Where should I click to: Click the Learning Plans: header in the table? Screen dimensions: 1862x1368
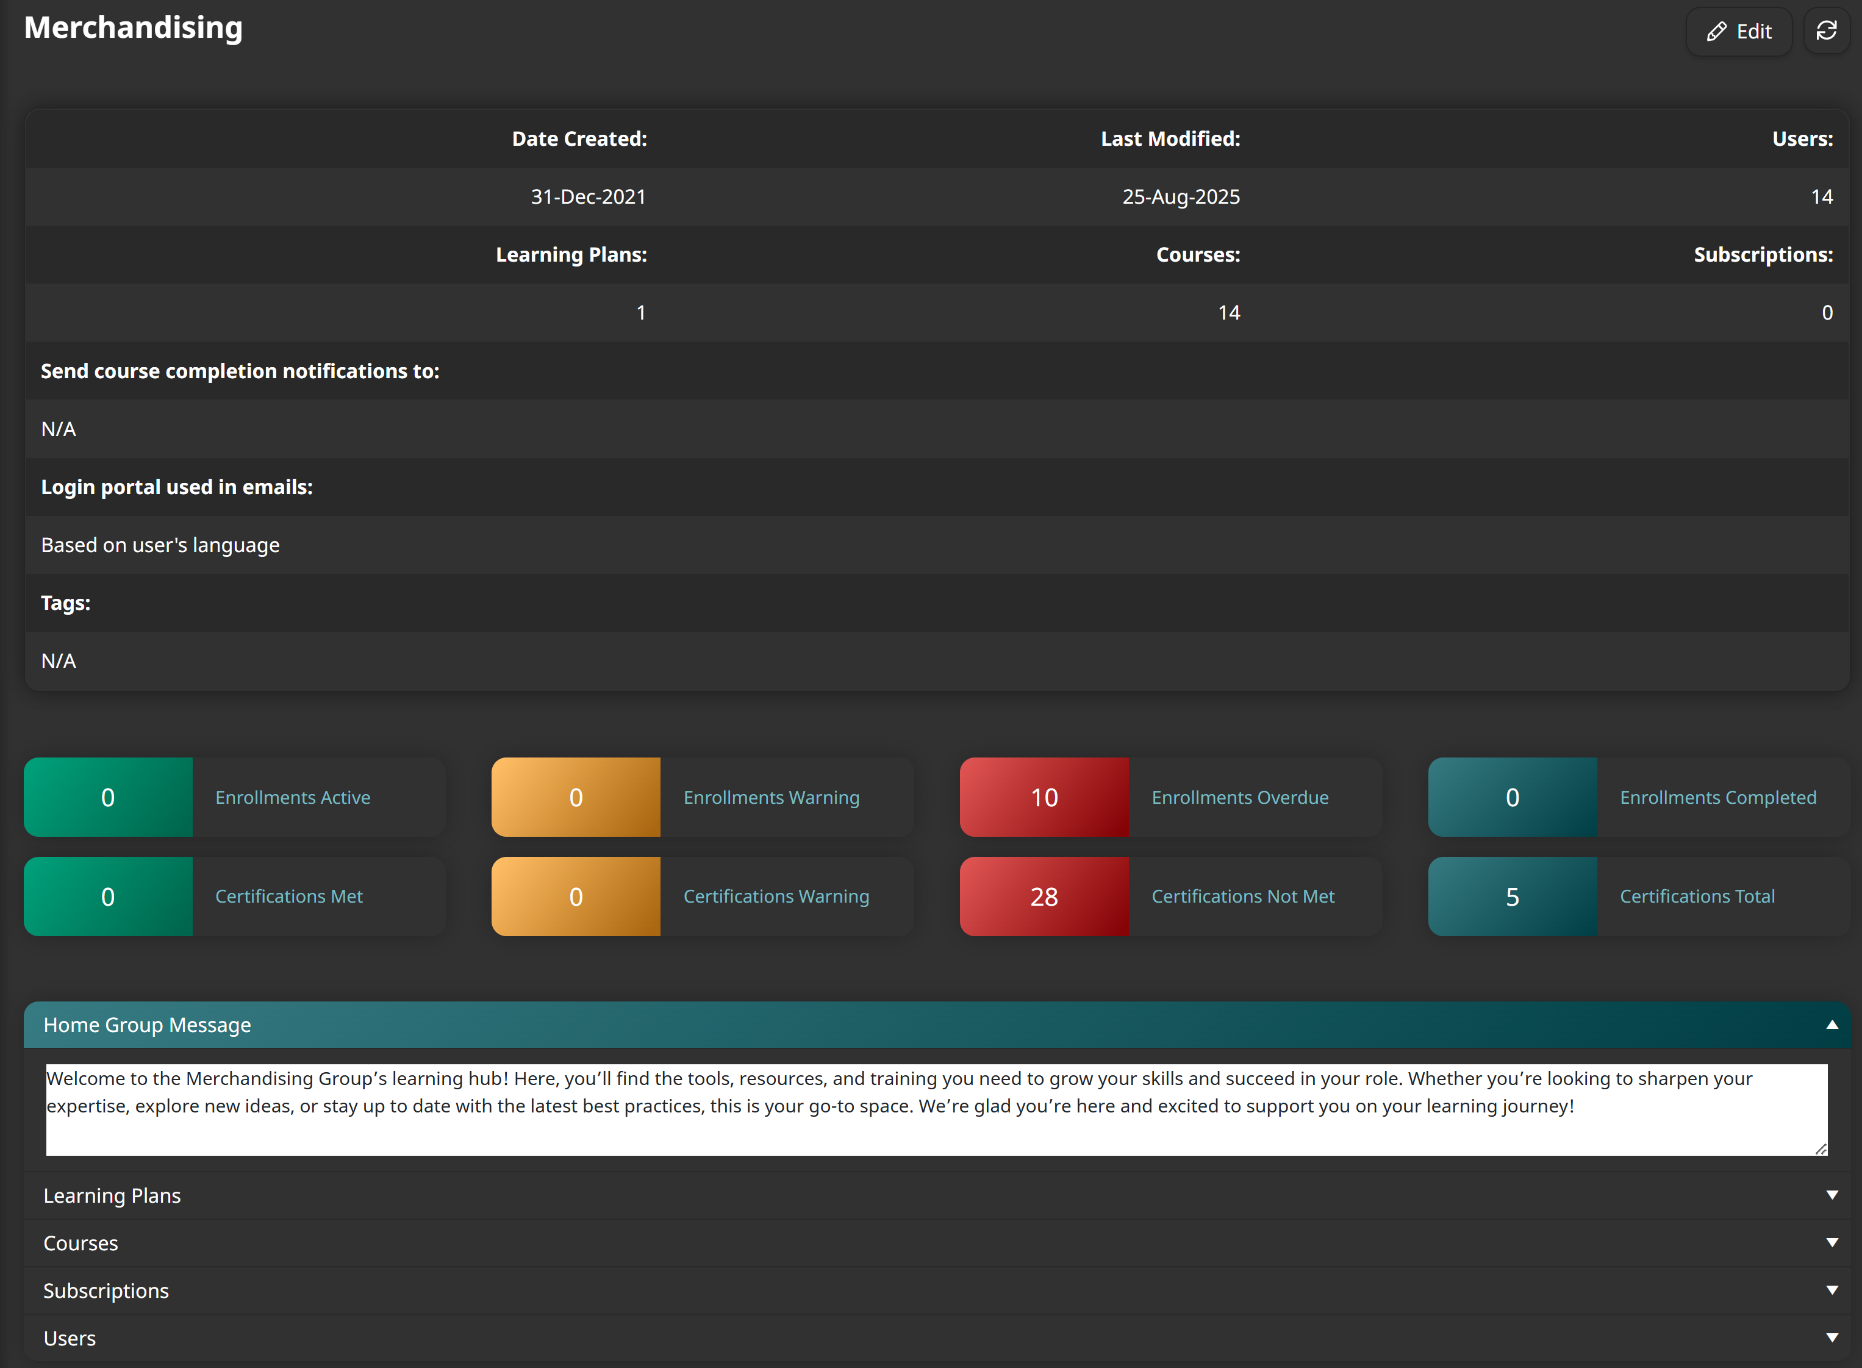(571, 254)
